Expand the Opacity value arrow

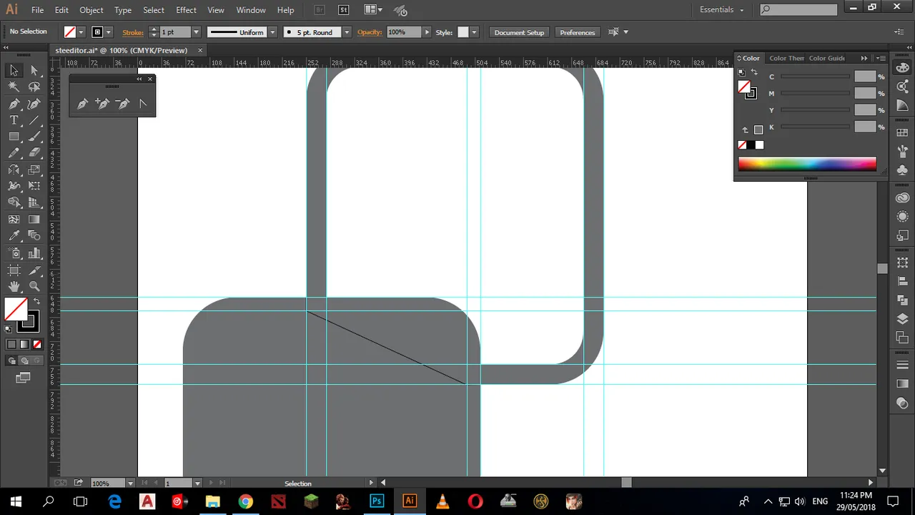[427, 32]
